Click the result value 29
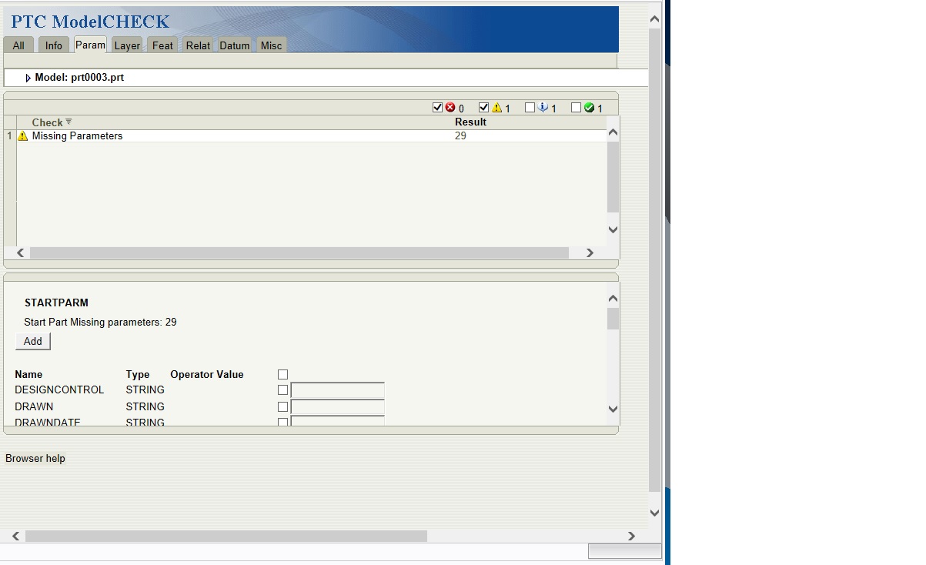Image resolution: width=926 pixels, height=565 pixels. tap(460, 136)
